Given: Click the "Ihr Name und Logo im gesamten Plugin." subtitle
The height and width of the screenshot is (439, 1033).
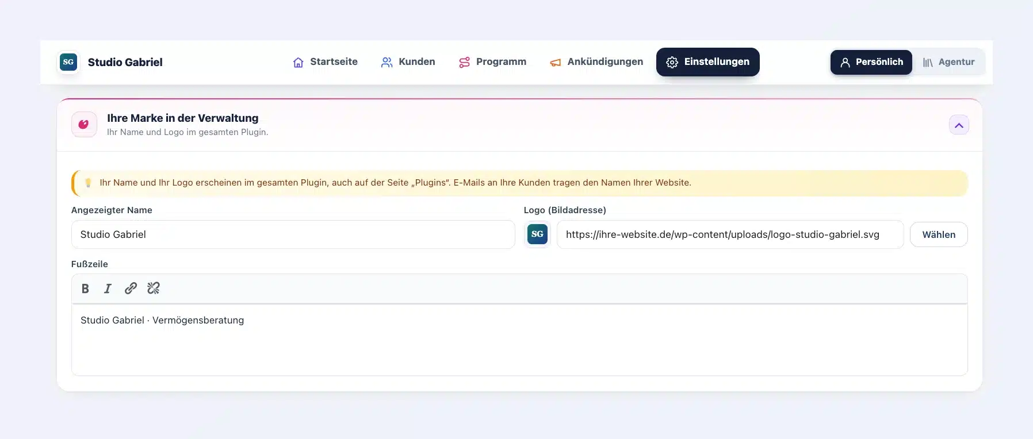Looking at the screenshot, I should (188, 132).
